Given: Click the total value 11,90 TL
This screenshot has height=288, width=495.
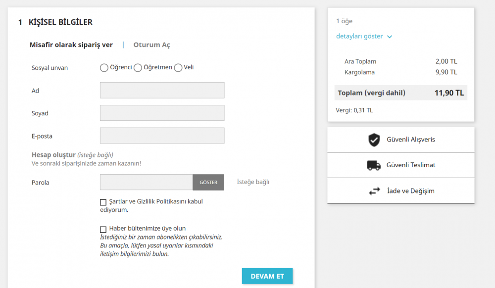Looking at the screenshot, I should point(449,93).
